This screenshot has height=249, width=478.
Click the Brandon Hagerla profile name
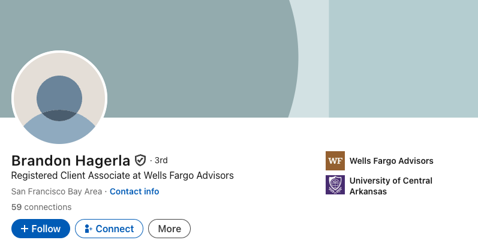71,161
